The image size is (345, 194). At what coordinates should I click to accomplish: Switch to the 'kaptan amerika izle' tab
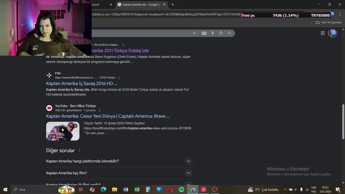pyautogui.click(x=142, y=5)
